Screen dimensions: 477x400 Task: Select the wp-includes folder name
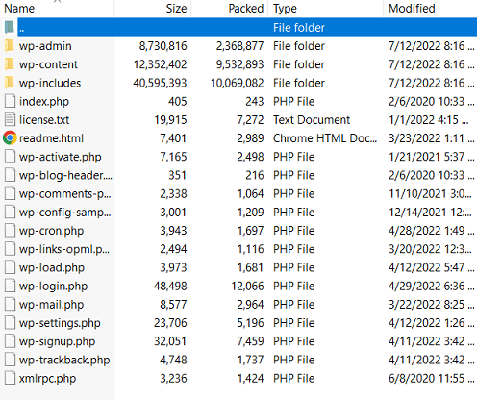coord(50,83)
